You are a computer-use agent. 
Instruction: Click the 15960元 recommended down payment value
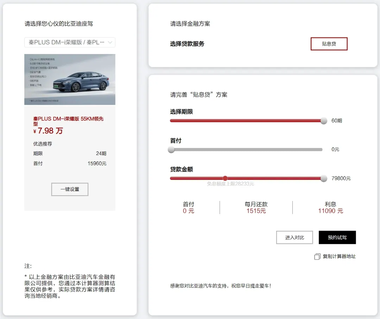(x=97, y=163)
